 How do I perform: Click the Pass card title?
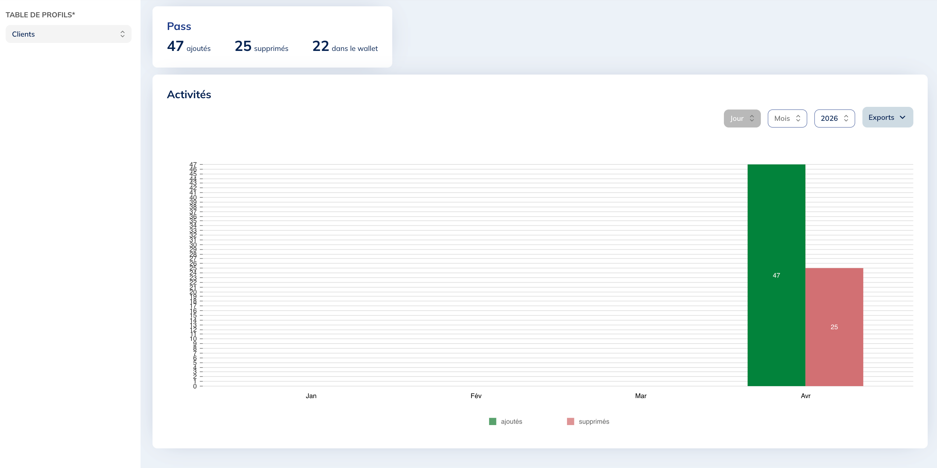pos(179,26)
